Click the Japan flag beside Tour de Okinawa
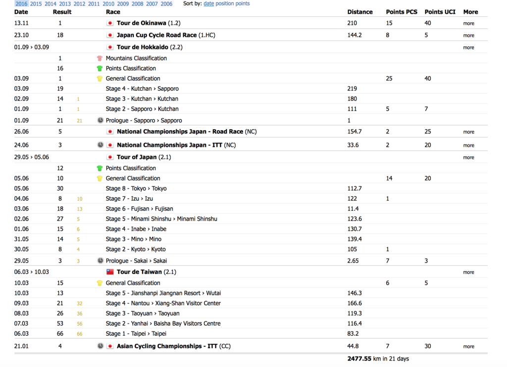This screenshot has height=367, width=507. tap(110, 23)
